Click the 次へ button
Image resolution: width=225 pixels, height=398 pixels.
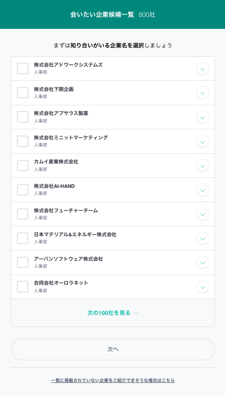click(113, 349)
